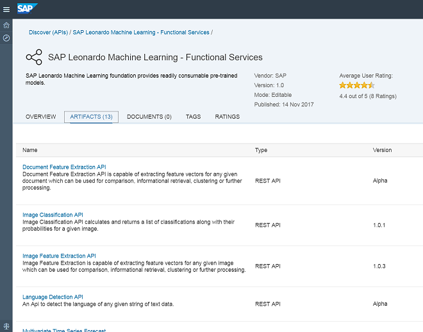This screenshot has height=332, width=423.
Task: Click the Type column header
Action: (x=261, y=150)
